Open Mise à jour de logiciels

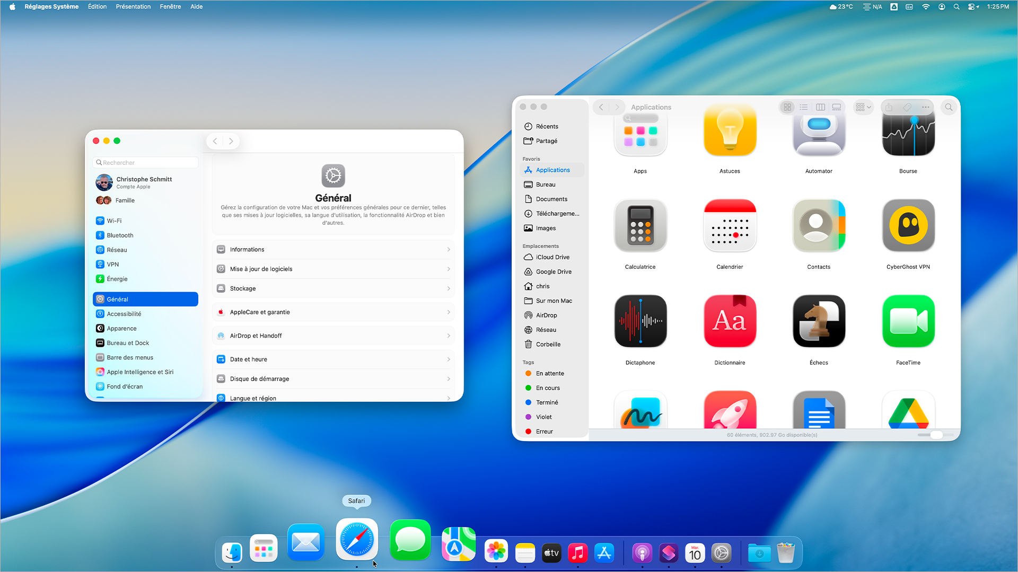click(333, 269)
